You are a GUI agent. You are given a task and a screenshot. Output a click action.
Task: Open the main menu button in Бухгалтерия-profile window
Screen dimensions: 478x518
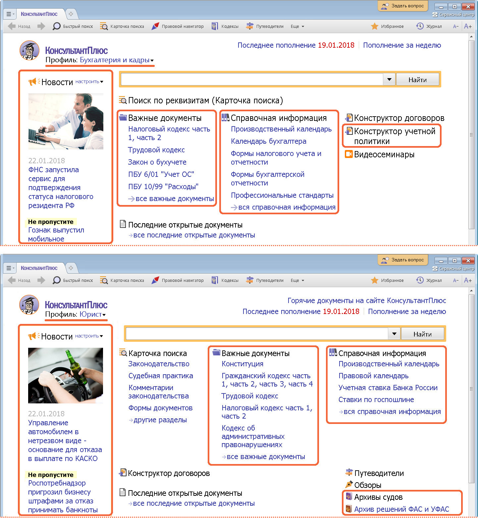pos(10,14)
